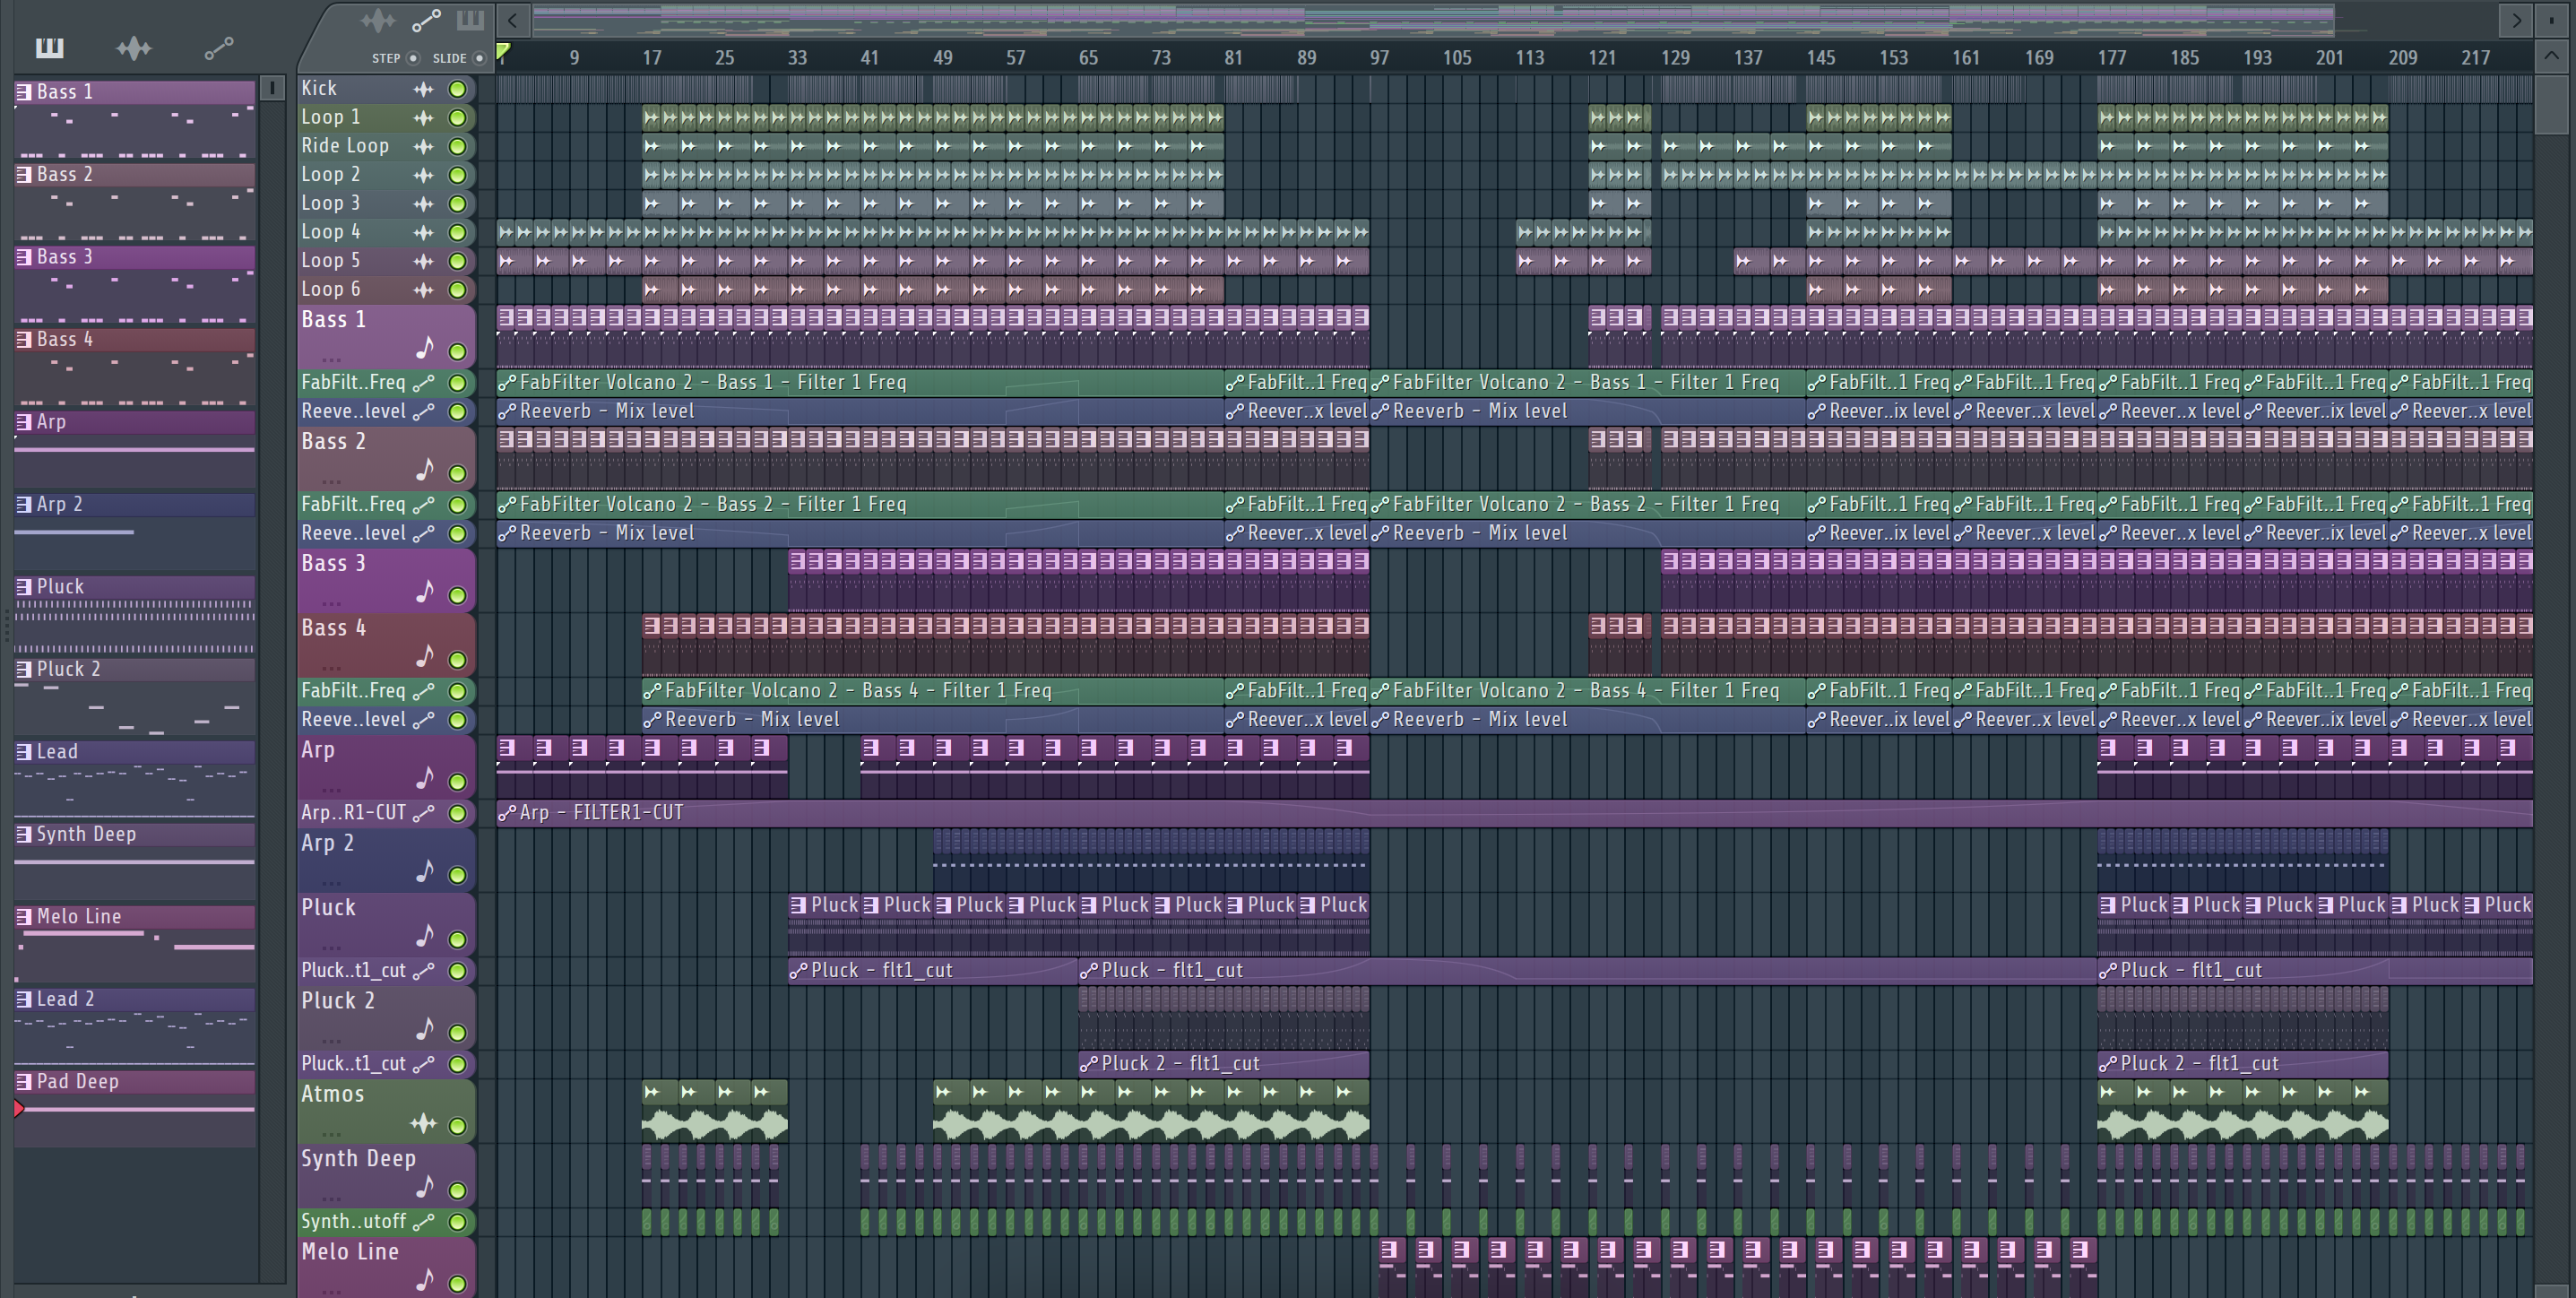Select the piano-roll patterns tab in picker
Image resolution: width=2576 pixels, height=1298 pixels.
tap(49, 47)
